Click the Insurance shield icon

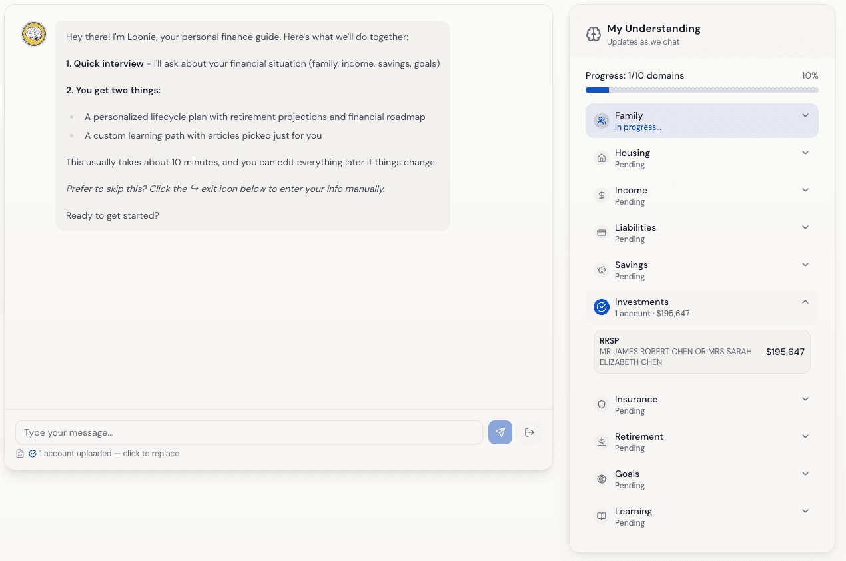(x=602, y=404)
